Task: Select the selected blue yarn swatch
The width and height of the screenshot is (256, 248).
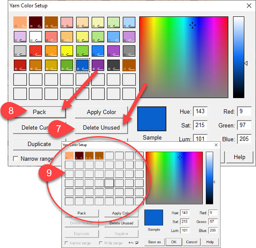Action: coord(82,65)
